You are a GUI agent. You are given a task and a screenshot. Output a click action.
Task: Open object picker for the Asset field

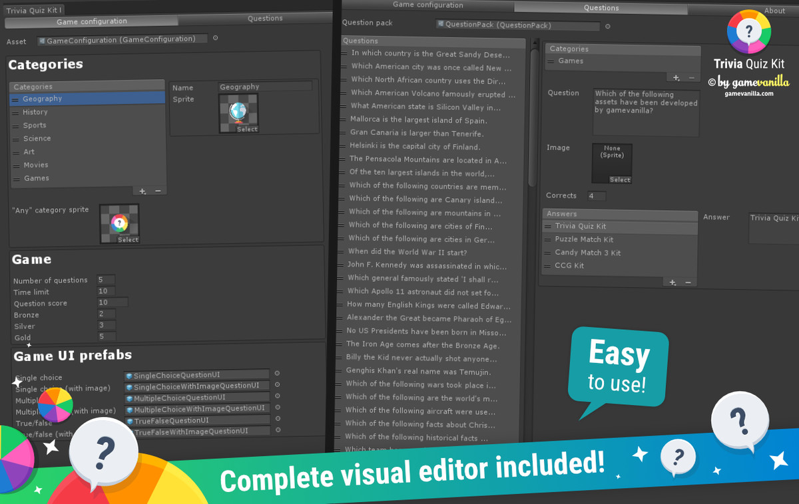coord(215,39)
